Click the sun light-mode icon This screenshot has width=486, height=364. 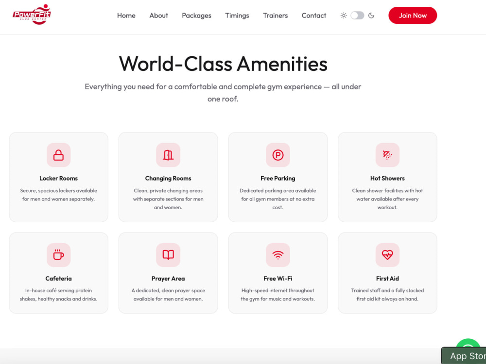click(x=344, y=16)
